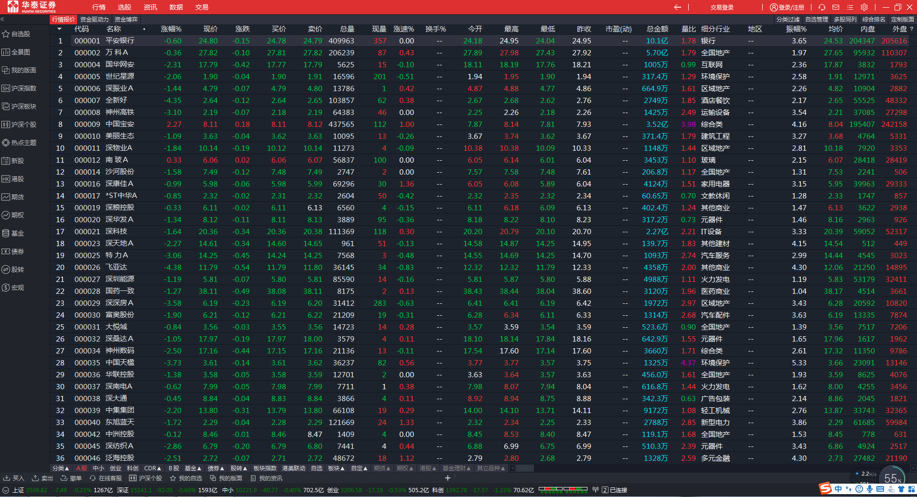Screen dimensions: 917x497
Task: Open the 自选股 star icon in sidebar
Action: pyautogui.click(x=6, y=34)
